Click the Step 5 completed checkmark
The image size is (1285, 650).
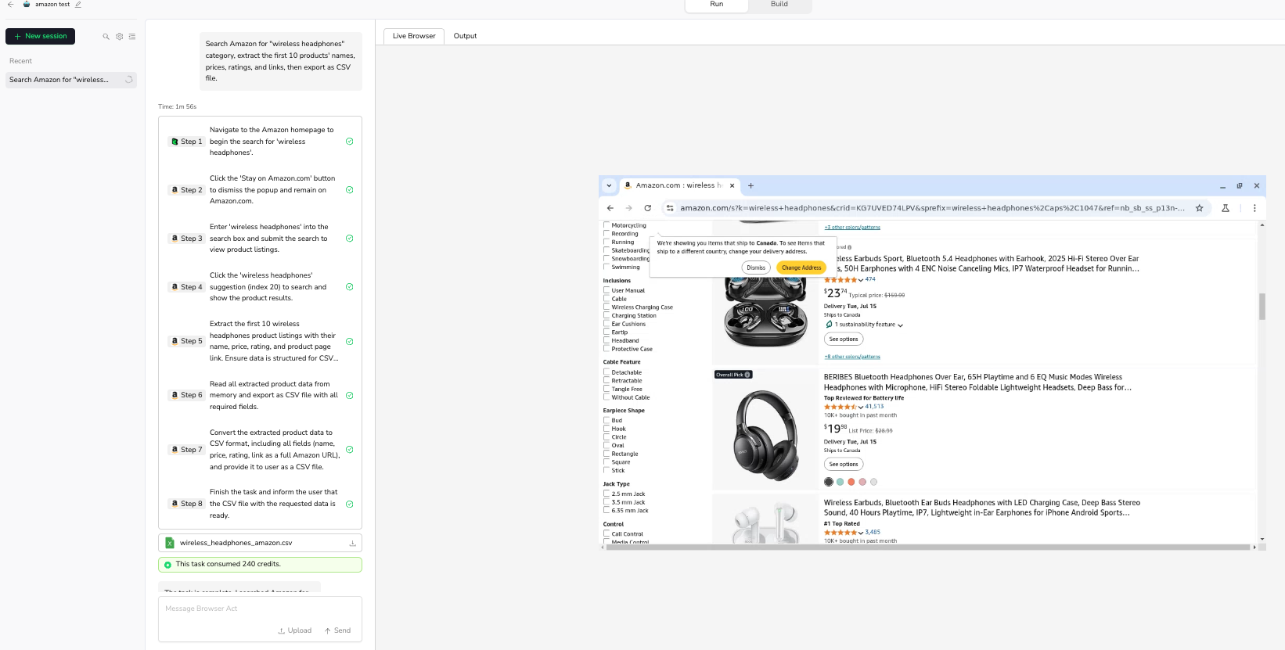click(x=350, y=342)
